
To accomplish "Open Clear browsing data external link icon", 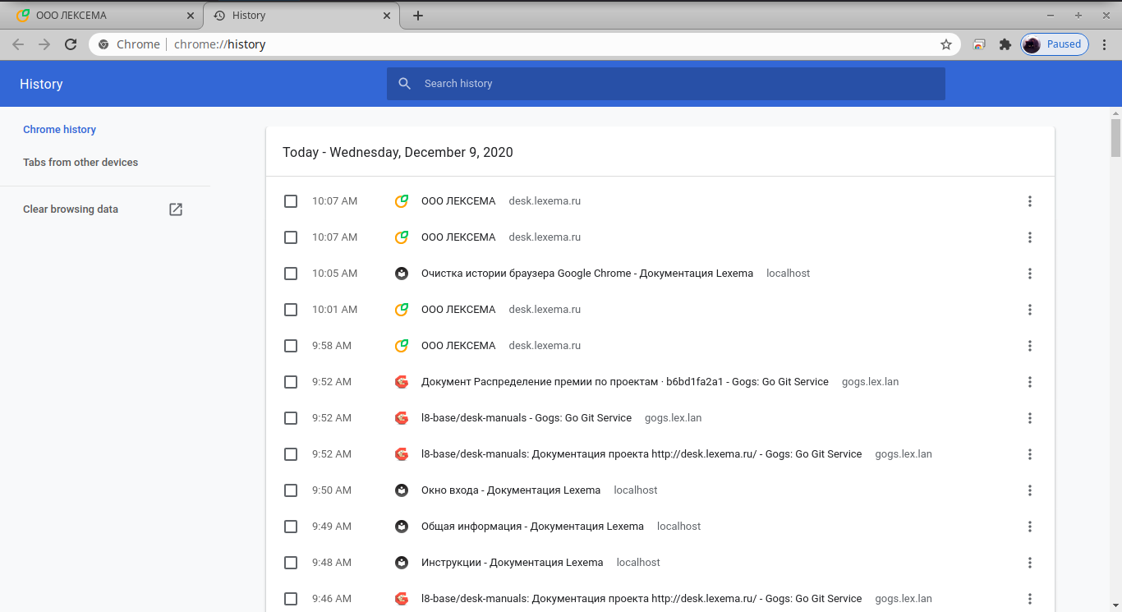I will click(176, 209).
